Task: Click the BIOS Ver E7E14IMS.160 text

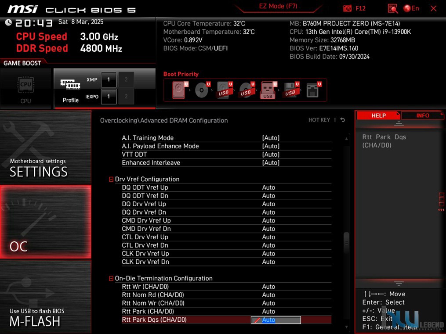Action: coord(324,48)
